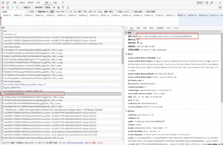
Task: Toggle the filter bar funnel icon
Action: point(13,7)
